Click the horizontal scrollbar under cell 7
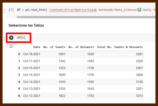This screenshot has height=106, width=158. point(86,17)
